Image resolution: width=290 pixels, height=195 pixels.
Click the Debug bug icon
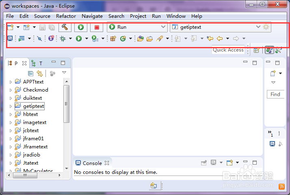[63, 39]
